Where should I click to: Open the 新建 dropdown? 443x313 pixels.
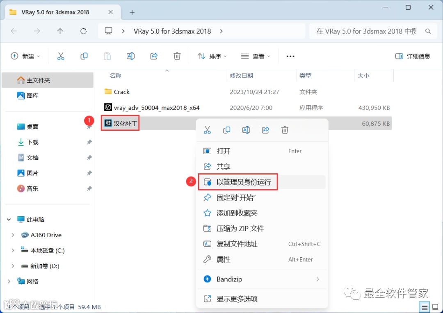point(25,56)
